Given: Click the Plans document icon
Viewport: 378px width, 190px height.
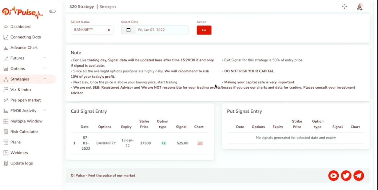Looking at the screenshot, I should 6,142.
